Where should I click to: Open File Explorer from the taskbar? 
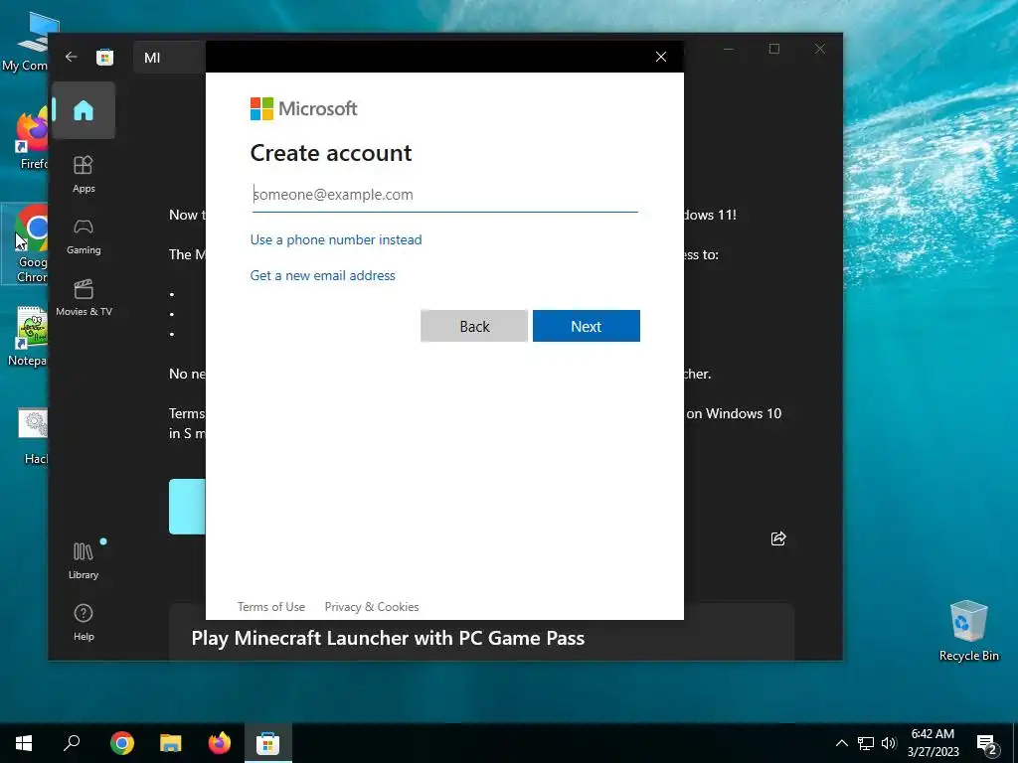click(170, 743)
